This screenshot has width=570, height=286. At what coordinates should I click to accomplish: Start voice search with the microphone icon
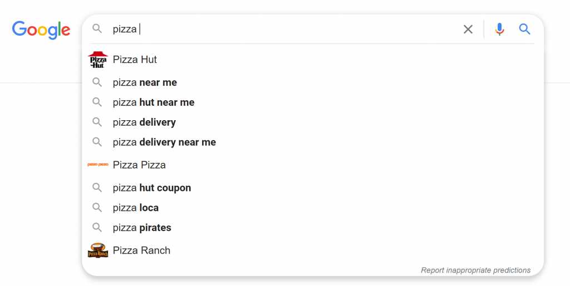coord(499,29)
